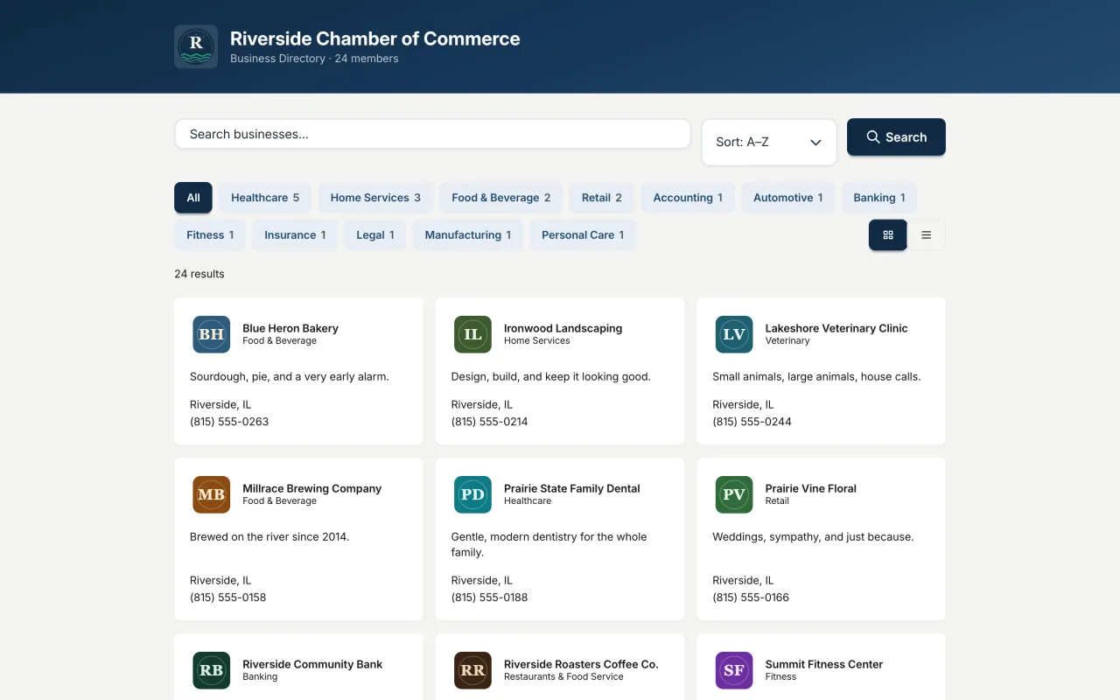The width and height of the screenshot is (1120, 700).
Task: Click the Search button
Action: 896,137
